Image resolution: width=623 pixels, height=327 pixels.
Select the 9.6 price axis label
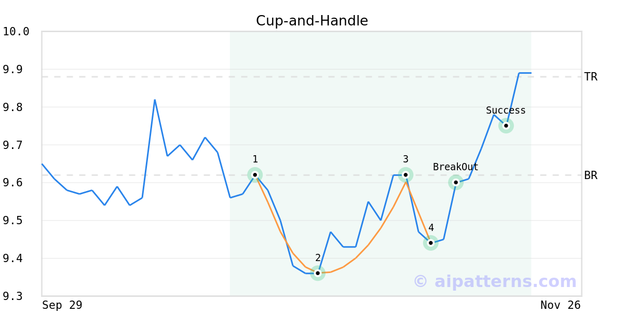pos(16,183)
